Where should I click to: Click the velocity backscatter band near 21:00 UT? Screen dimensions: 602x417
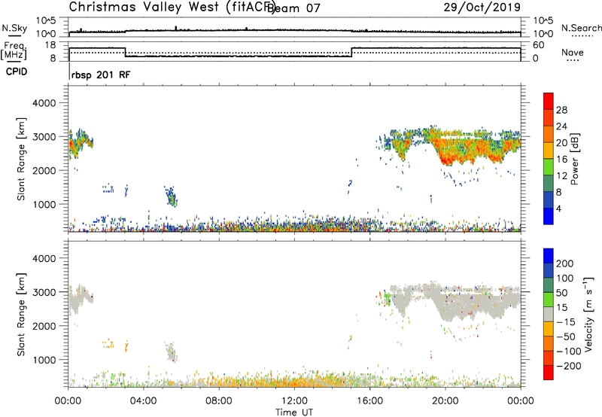point(467,303)
